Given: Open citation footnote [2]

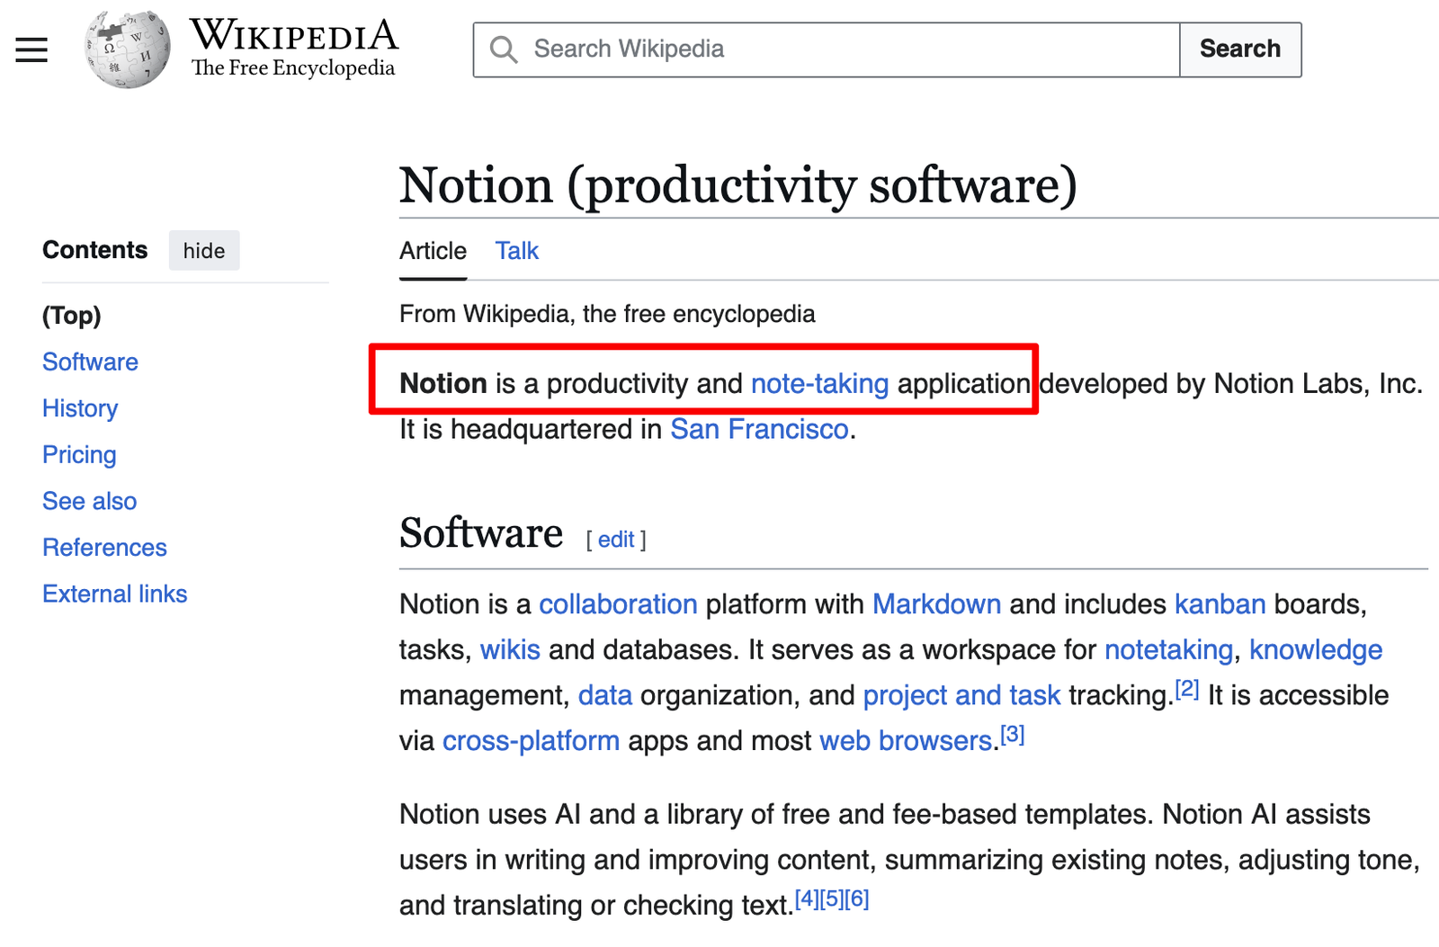Looking at the screenshot, I should [x=1187, y=690].
